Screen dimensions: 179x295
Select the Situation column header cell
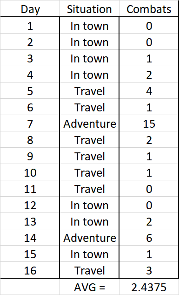point(89,9)
